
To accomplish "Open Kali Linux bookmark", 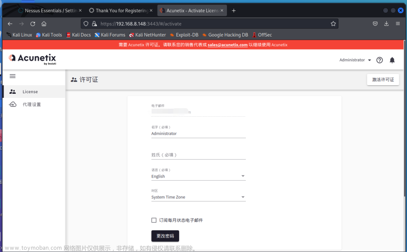I will pos(19,35).
